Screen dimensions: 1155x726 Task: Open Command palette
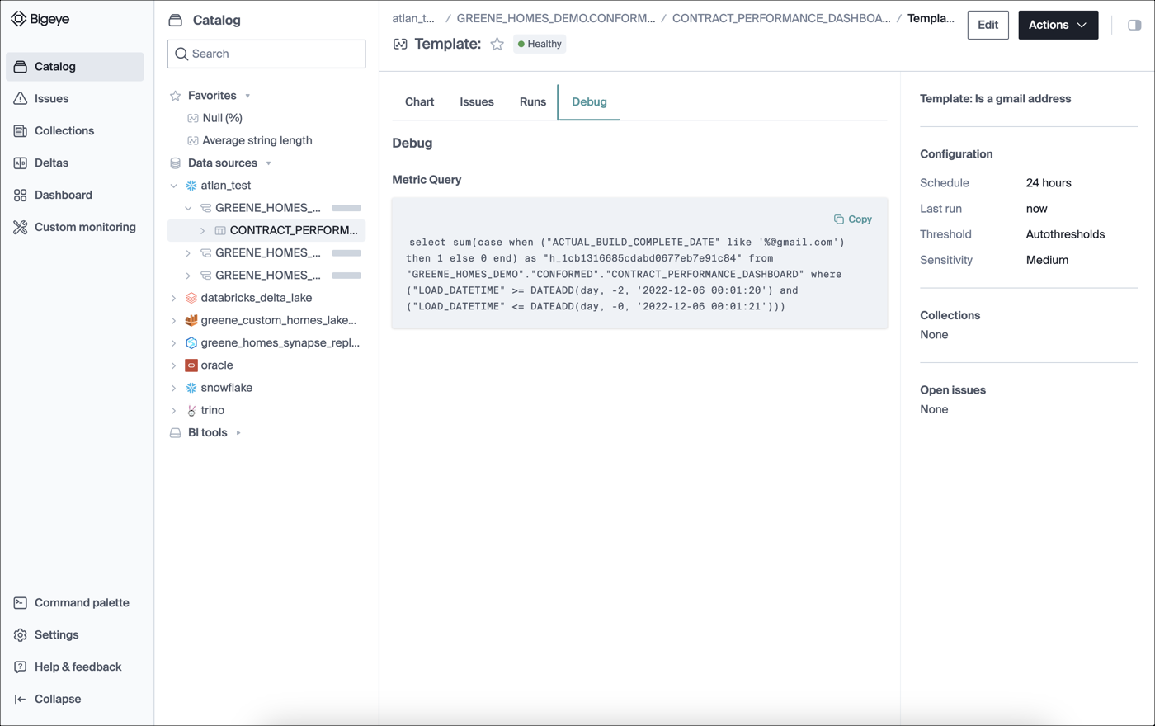(74, 603)
